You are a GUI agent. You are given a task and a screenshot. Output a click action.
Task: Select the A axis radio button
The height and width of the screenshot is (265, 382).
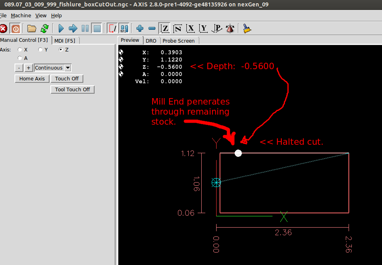(20, 58)
